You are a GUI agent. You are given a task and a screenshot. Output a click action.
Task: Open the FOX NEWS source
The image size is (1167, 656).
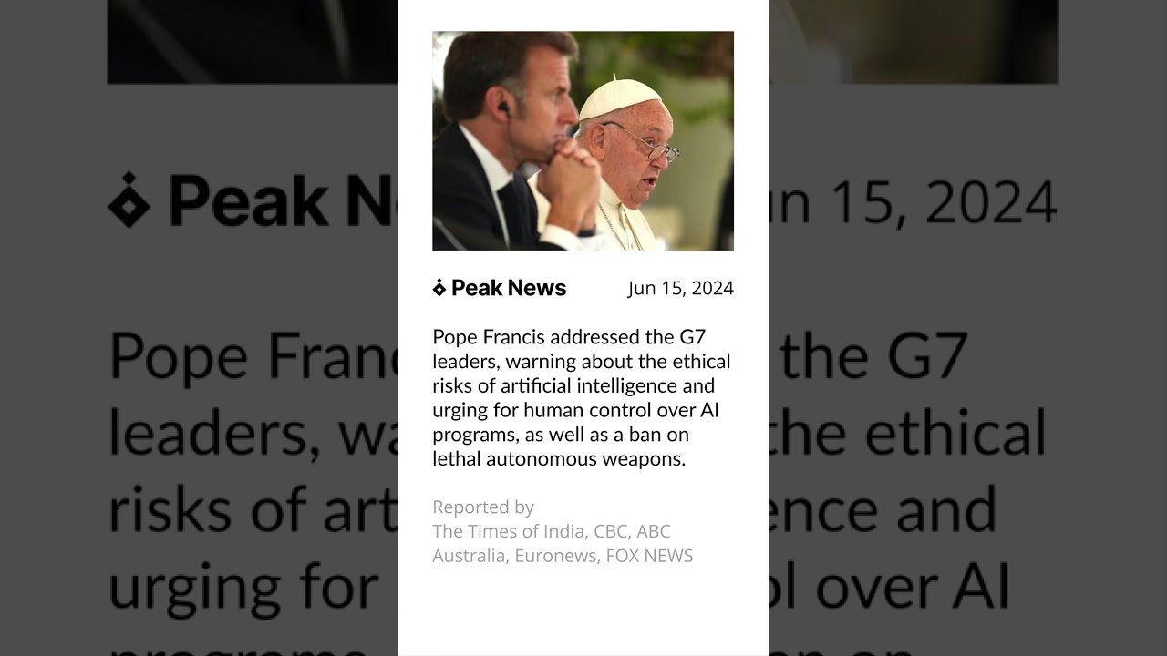(x=649, y=556)
